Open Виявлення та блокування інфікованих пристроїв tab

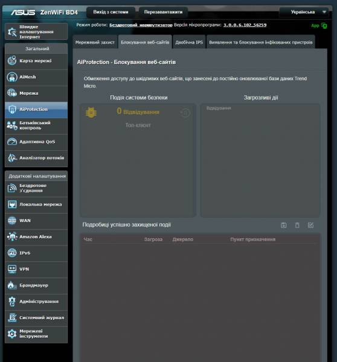261,42
